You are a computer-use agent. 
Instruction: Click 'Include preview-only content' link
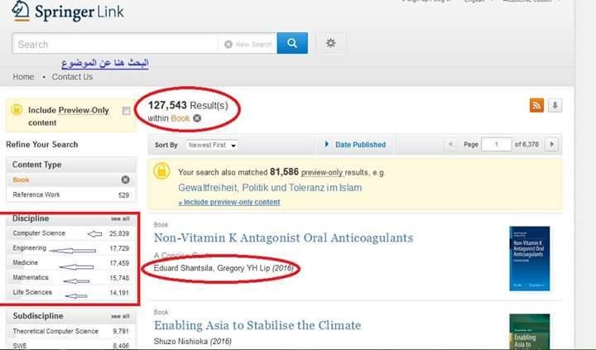click(x=229, y=202)
